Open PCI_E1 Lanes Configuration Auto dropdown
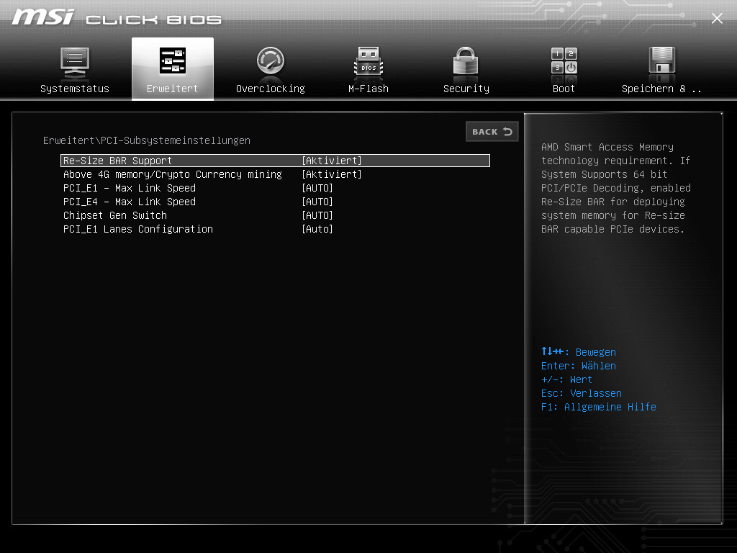Viewport: 737px width, 553px height. coord(317,229)
